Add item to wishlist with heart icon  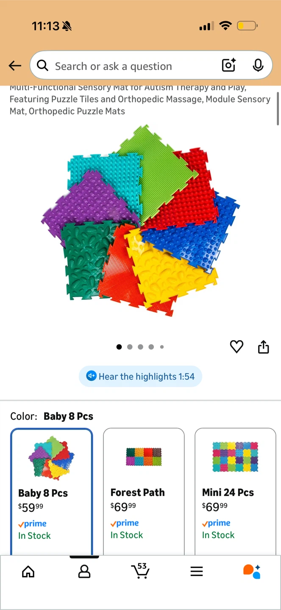click(x=236, y=347)
